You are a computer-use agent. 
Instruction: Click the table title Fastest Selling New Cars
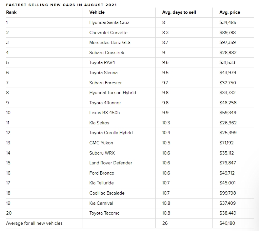point(61,5)
